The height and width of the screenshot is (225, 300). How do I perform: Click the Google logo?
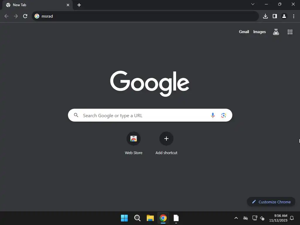click(x=150, y=83)
